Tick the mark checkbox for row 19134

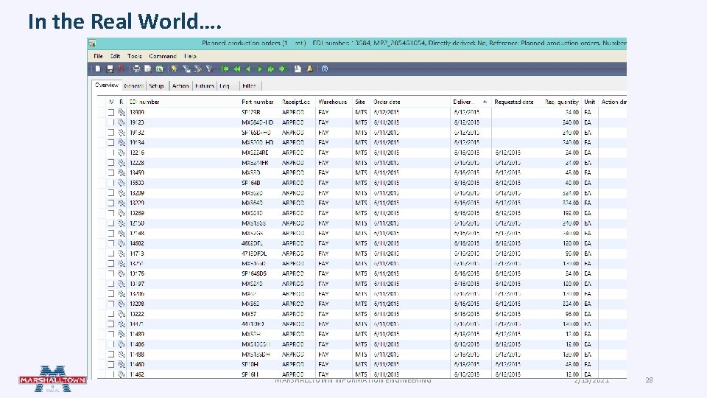coord(111,142)
